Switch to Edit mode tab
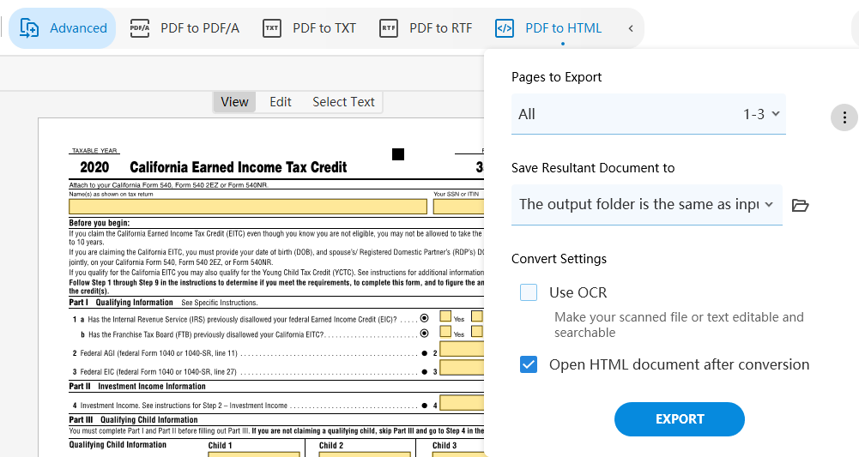Viewport: 859px width, 457px height. 280,102
